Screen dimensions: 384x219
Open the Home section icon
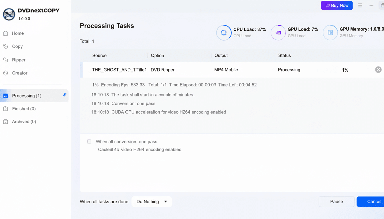[x=6, y=33]
